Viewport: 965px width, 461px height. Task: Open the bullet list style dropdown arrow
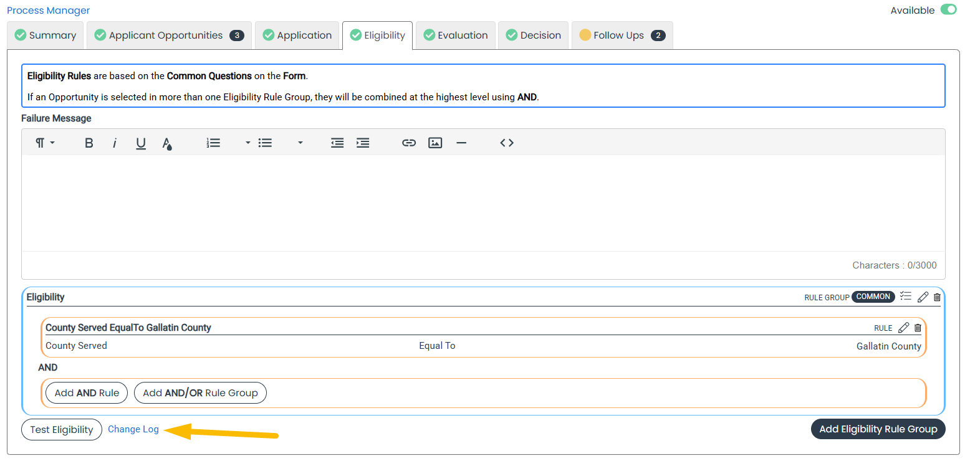point(300,143)
